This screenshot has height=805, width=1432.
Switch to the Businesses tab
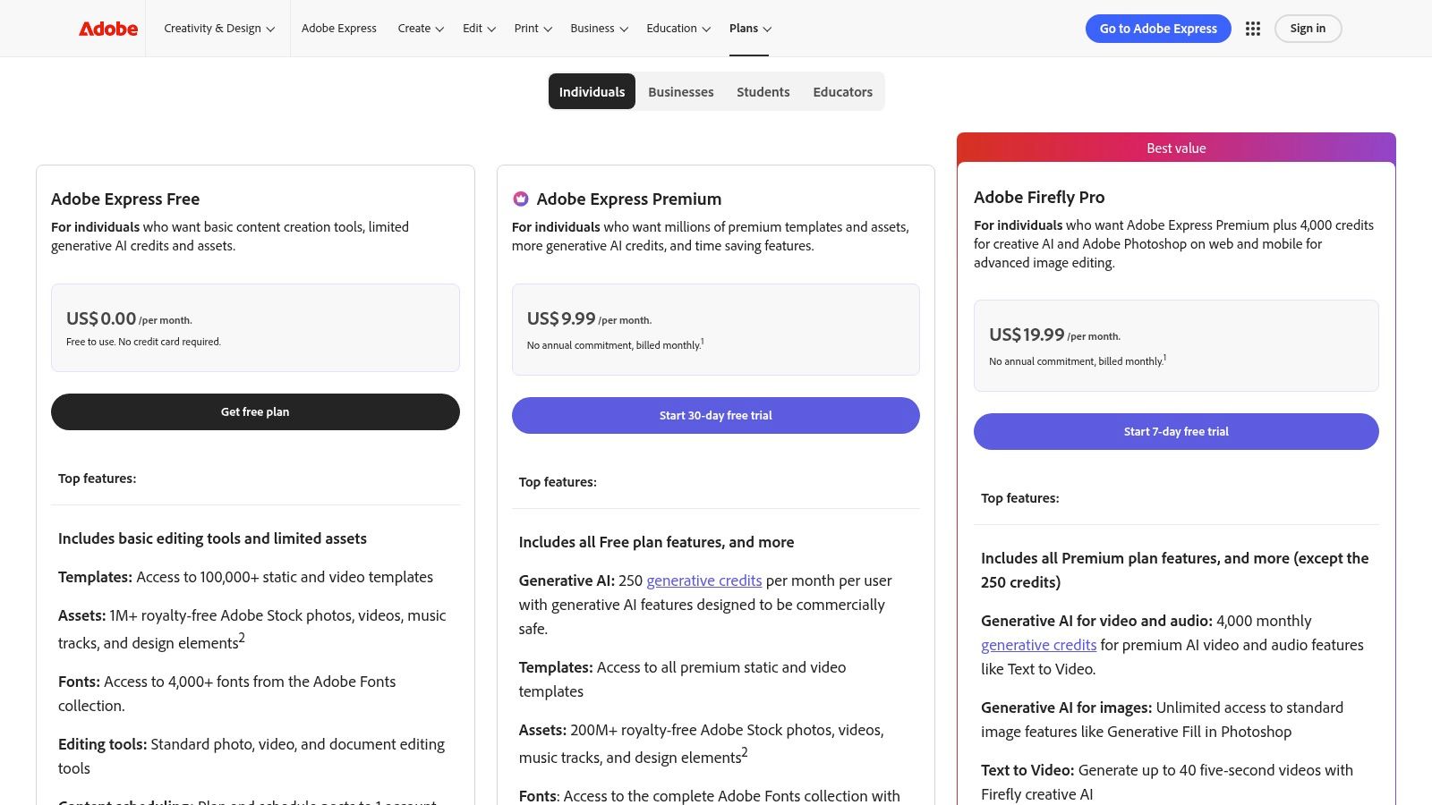(680, 91)
